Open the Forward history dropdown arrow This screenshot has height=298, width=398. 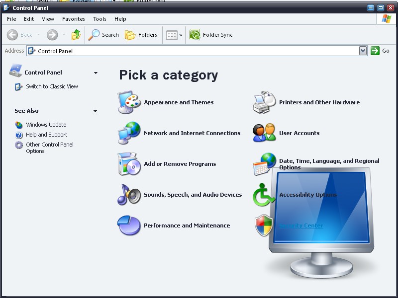point(64,34)
